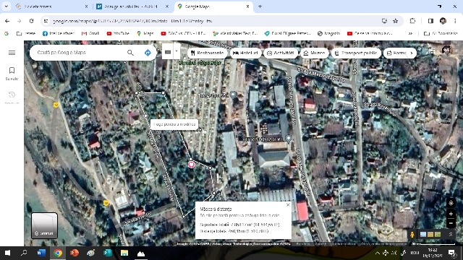The width and height of the screenshot is (463, 260).
Task: Select the Activități category chip
Action: pyautogui.click(x=281, y=53)
